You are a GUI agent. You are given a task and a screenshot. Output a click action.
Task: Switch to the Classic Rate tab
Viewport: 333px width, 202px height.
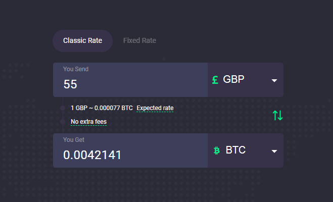click(x=82, y=41)
